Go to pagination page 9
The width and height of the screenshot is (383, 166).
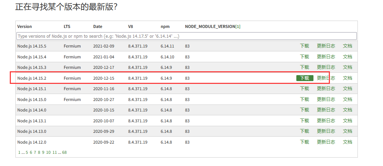pos(43,153)
